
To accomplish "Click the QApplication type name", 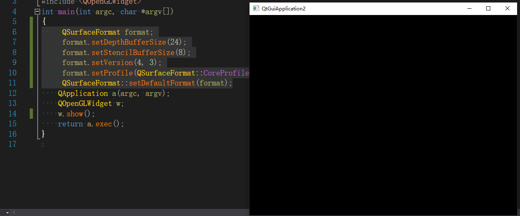I will pyautogui.click(x=83, y=93).
